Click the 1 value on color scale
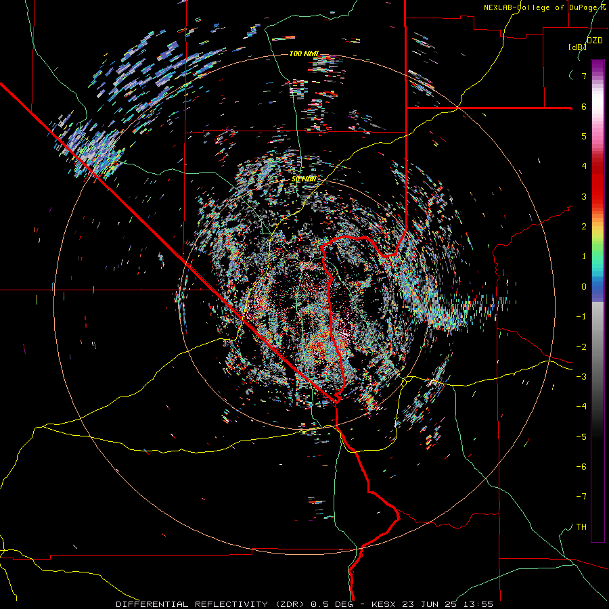Screen dimensions: 609x609 (x=584, y=256)
